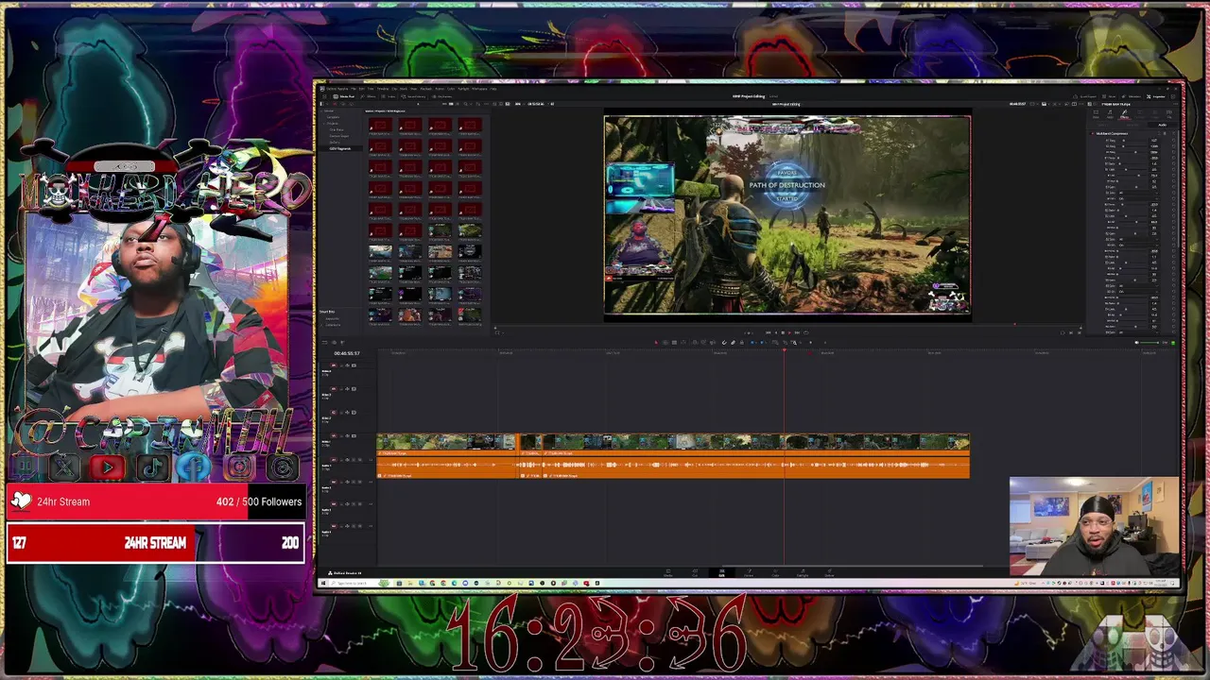Viewport: 1210px width, 680px height.
Task: Collapse the Master bin tree arrow
Action: [x=320, y=110]
